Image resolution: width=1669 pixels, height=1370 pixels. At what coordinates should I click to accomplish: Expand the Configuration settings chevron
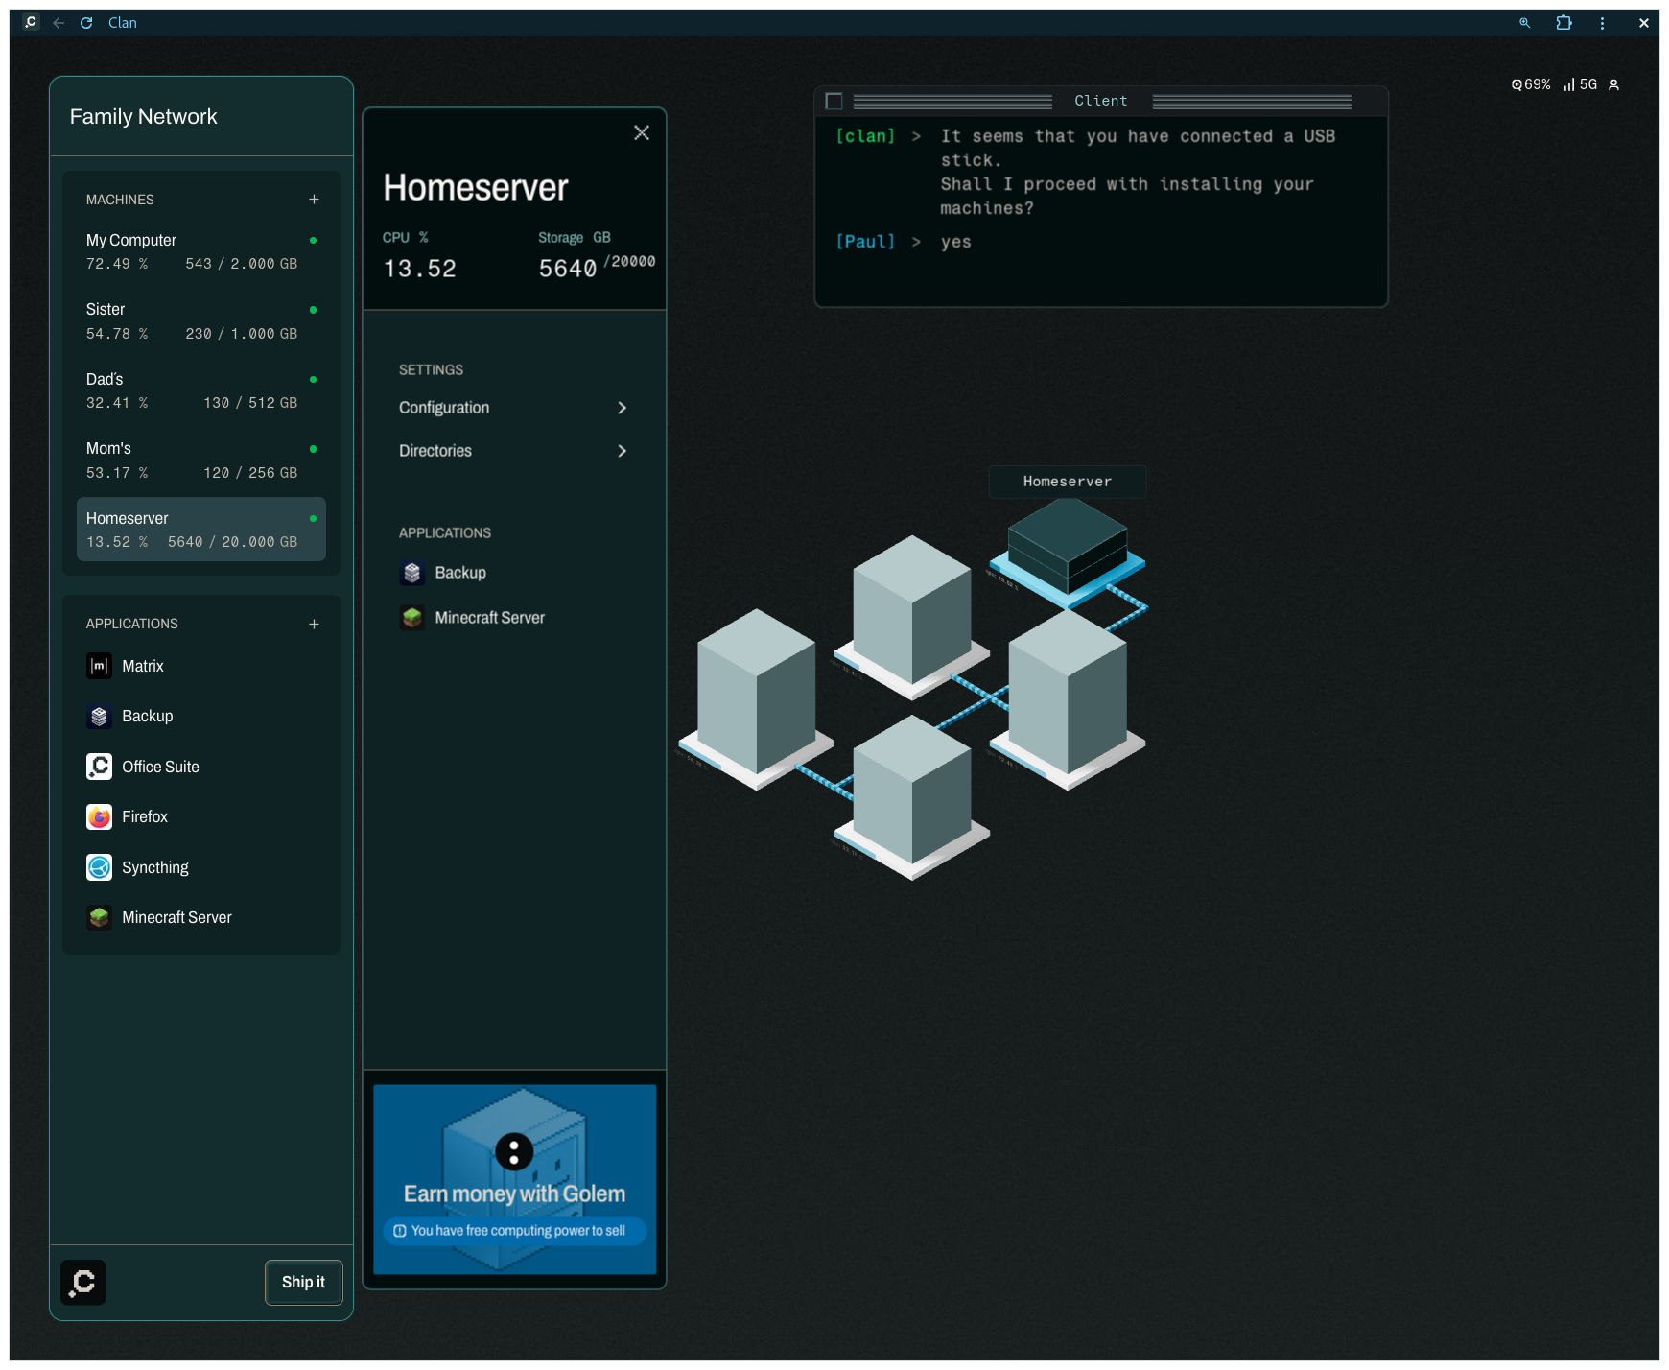[x=622, y=408]
